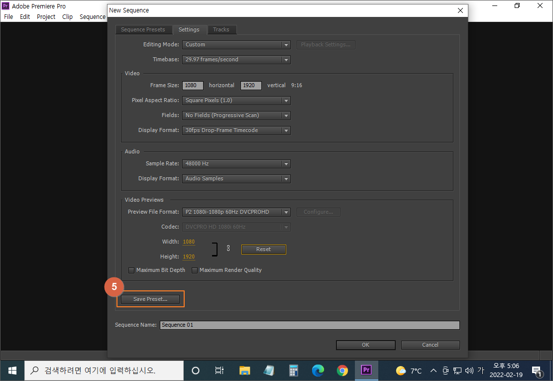Open the notepad-like app on the taskbar
Image resolution: width=553 pixels, height=381 pixels.
click(x=269, y=371)
